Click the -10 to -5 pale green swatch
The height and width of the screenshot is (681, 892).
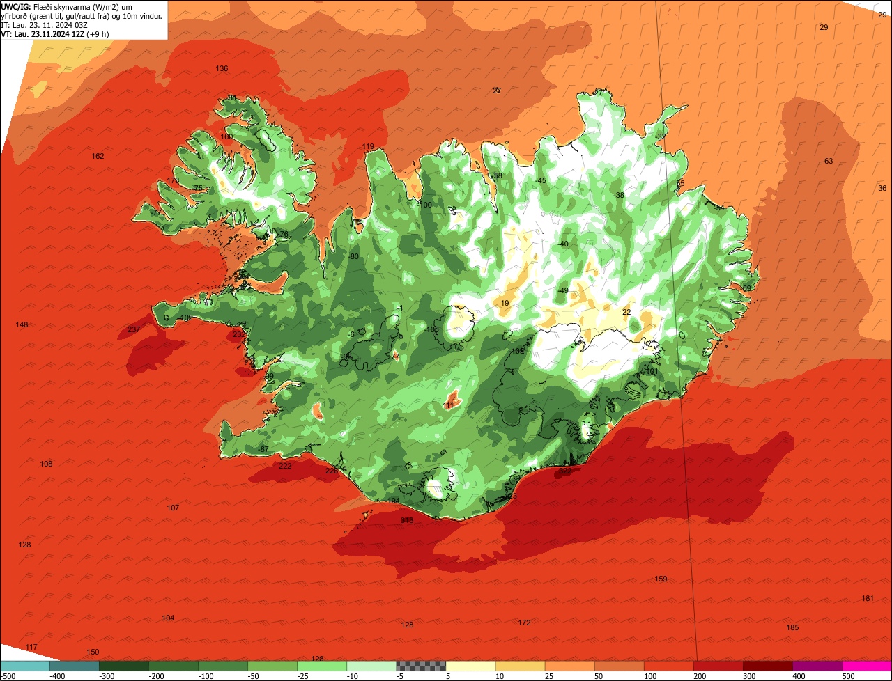pyautogui.click(x=371, y=666)
